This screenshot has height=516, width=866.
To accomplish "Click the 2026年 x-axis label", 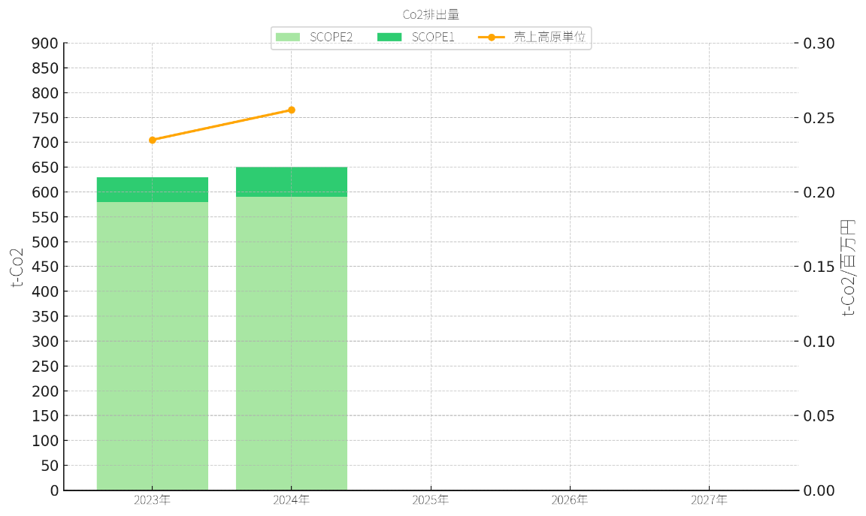I will coord(570,500).
